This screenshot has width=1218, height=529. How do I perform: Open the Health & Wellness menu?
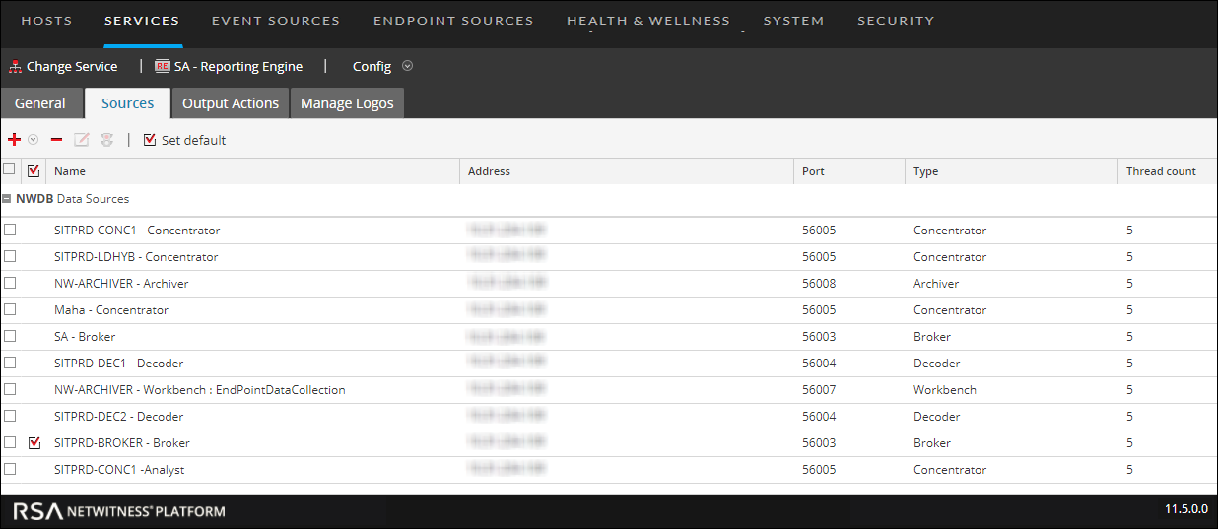[647, 20]
